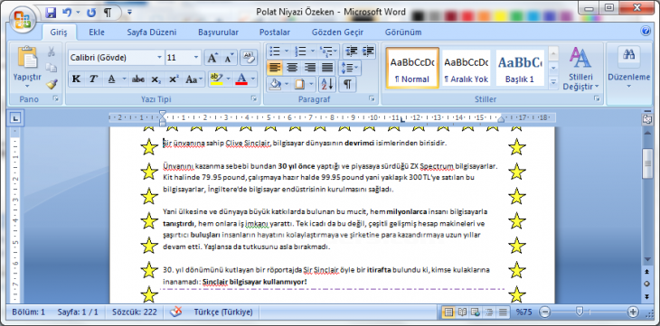Image resolution: width=660 pixels, height=326 pixels.
Task: Toggle superscript formatting
Action: 174,79
